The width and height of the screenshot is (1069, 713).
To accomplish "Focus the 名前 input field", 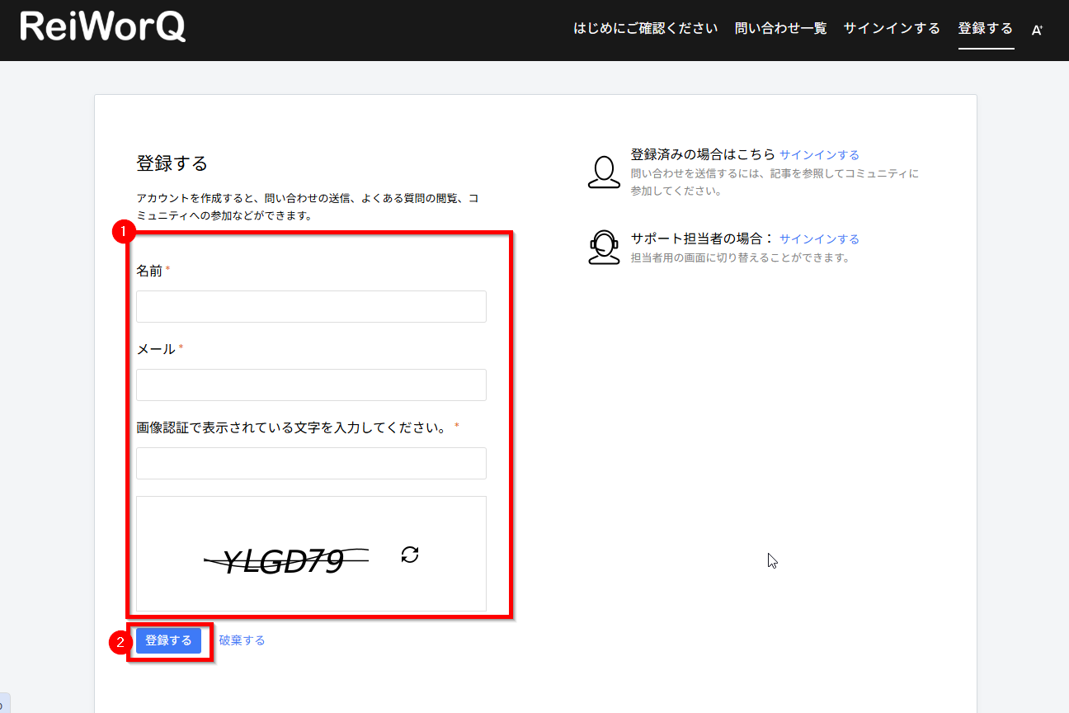I will click(311, 306).
